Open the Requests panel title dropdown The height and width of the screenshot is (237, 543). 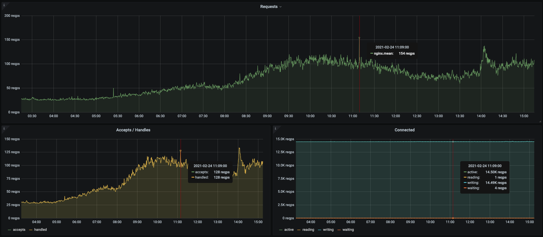[271, 6]
